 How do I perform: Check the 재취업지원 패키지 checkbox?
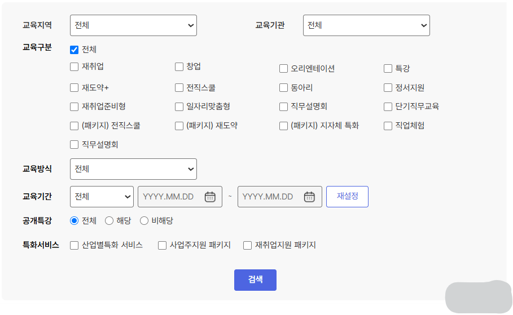click(x=247, y=245)
